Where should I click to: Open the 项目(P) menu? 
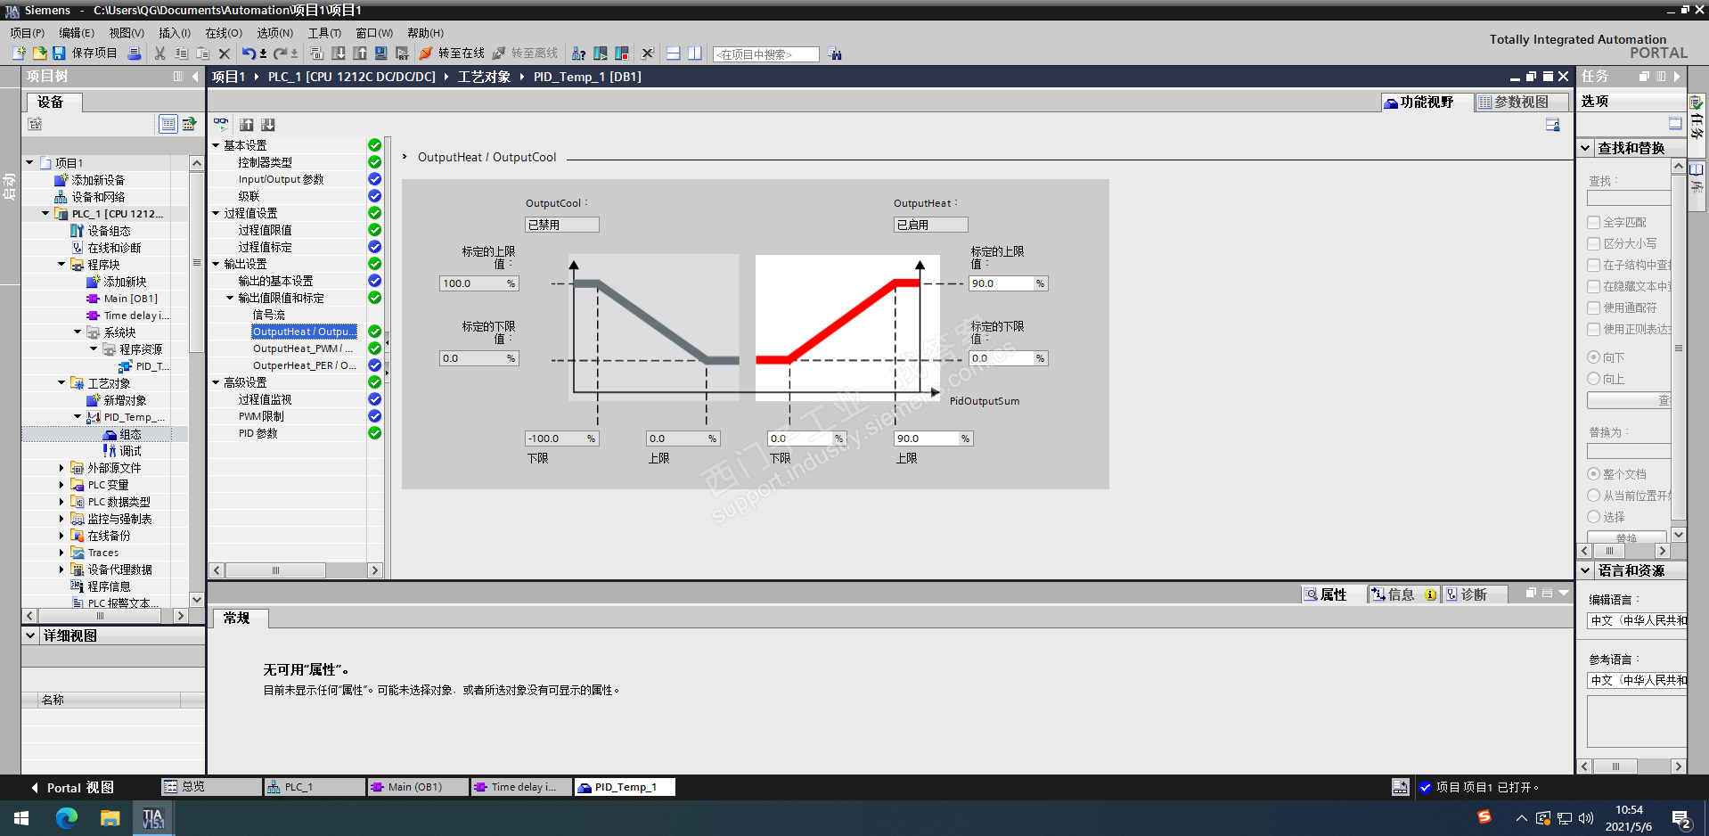click(x=28, y=33)
